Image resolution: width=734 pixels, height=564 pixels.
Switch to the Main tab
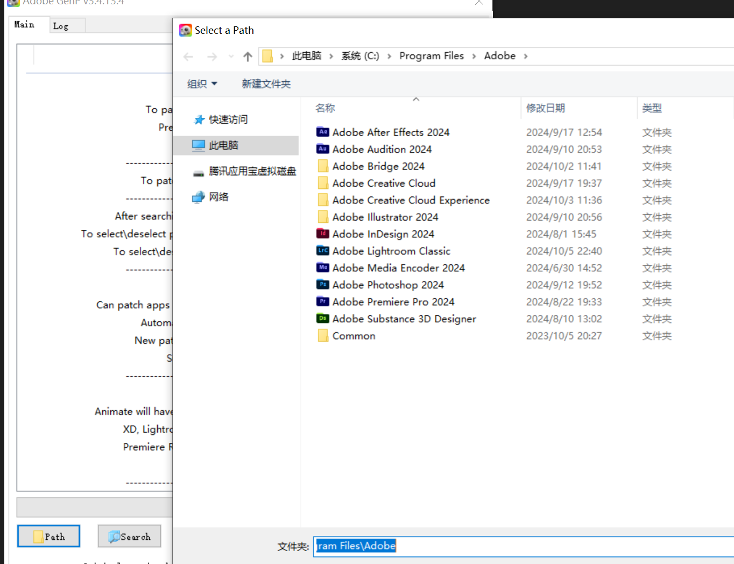(x=25, y=24)
